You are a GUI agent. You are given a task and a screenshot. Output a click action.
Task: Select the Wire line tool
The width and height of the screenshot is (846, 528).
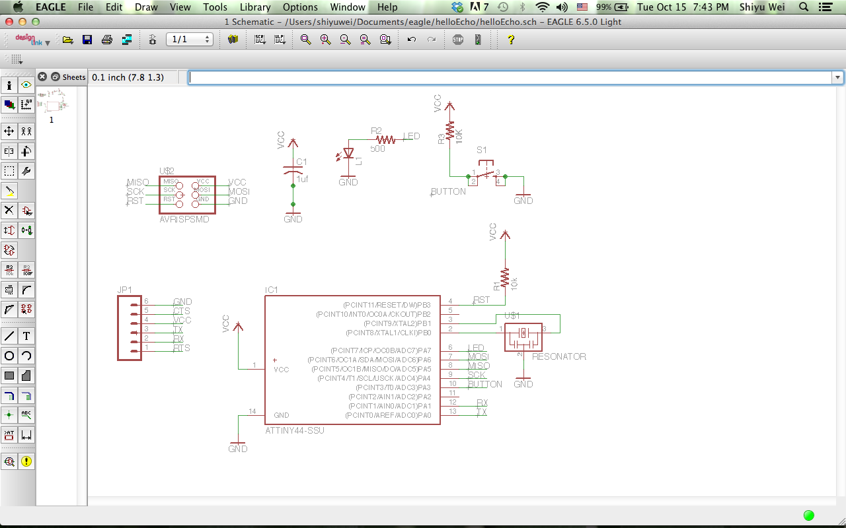point(9,336)
